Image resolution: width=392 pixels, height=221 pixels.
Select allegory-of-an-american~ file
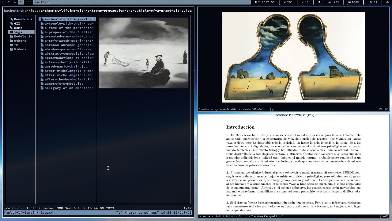[x=67, y=88]
